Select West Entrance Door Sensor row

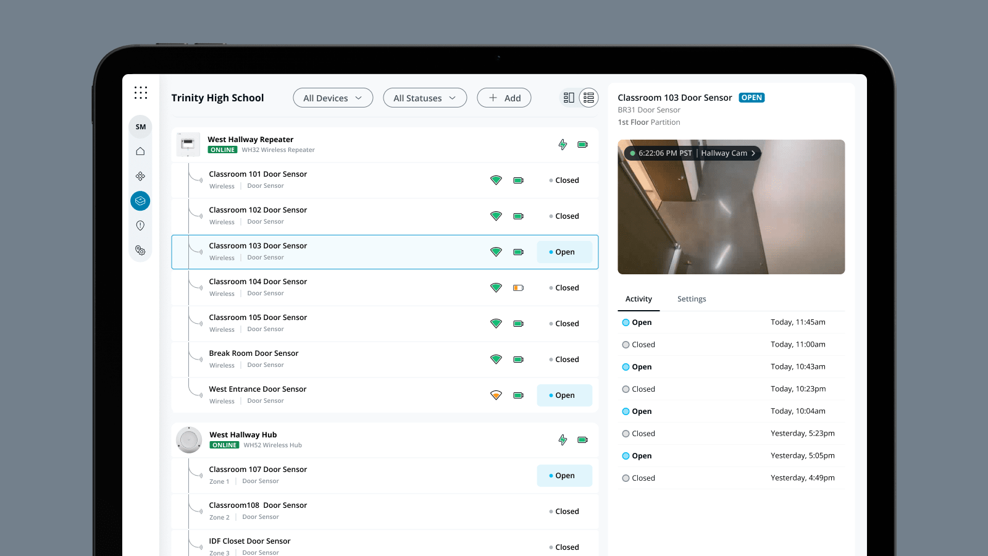coord(385,395)
